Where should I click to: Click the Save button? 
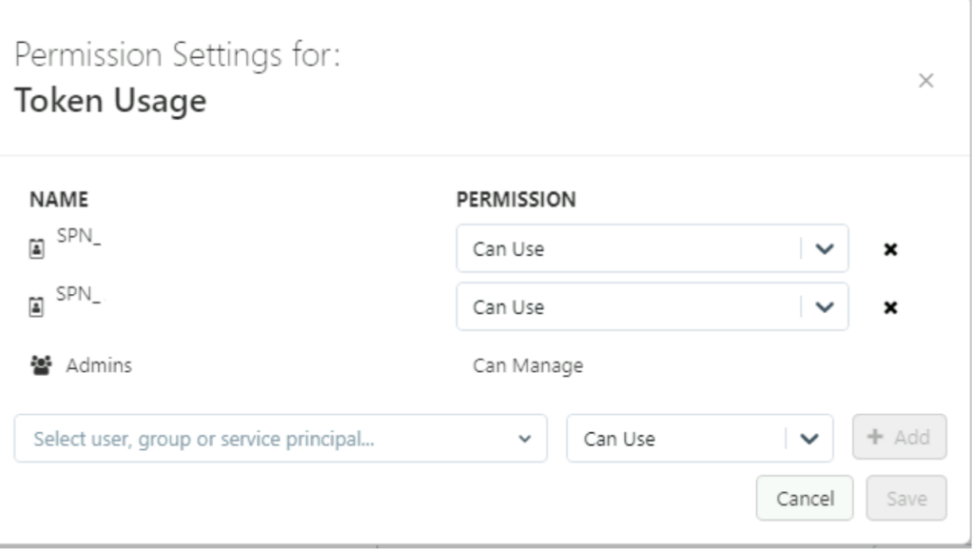pos(906,499)
